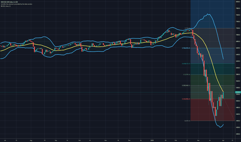Click the peak of the upper Bollinger band
The image size is (241, 142).
(x=208, y=14)
